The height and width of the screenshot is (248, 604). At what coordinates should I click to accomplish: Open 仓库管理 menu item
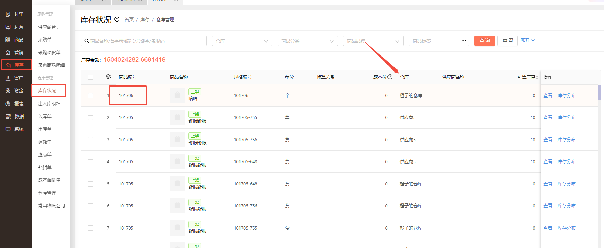(47, 193)
